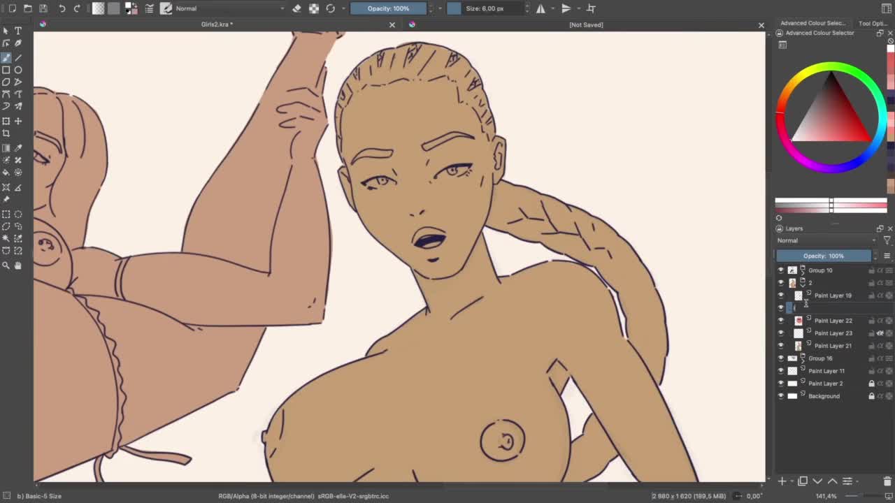Image resolution: width=895 pixels, height=503 pixels.
Task: Toggle visibility of Paint Layer 11
Action: [781, 371]
